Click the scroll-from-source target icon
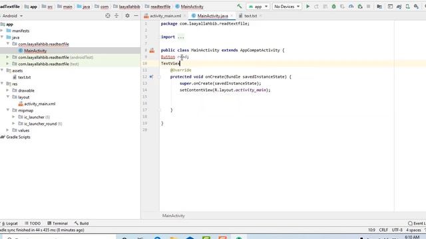Image resolution: width=426 pixels, height=239 pixels. click(x=108, y=16)
